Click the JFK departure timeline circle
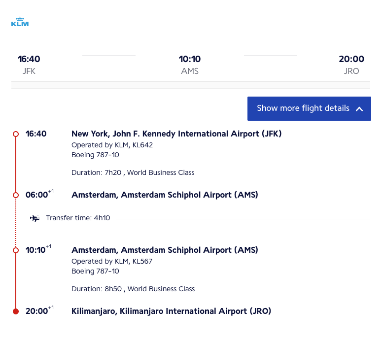 coord(16,134)
